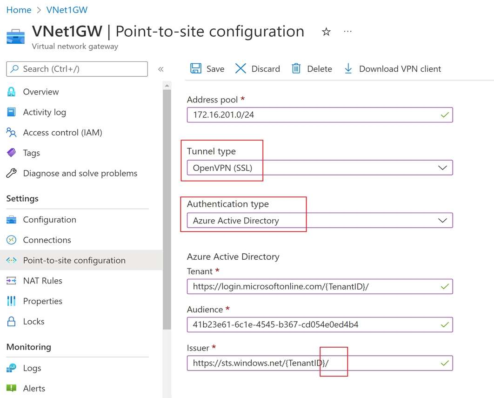Click the NAT Rules icon

click(12, 281)
